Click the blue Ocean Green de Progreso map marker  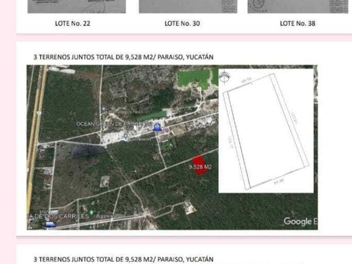point(157,127)
